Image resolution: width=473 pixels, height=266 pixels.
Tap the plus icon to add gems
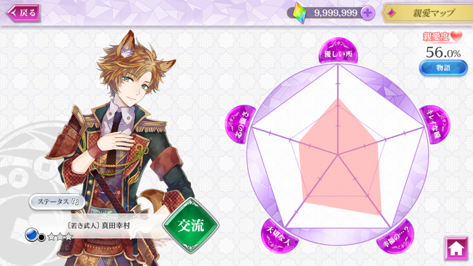click(x=367, y=13)
